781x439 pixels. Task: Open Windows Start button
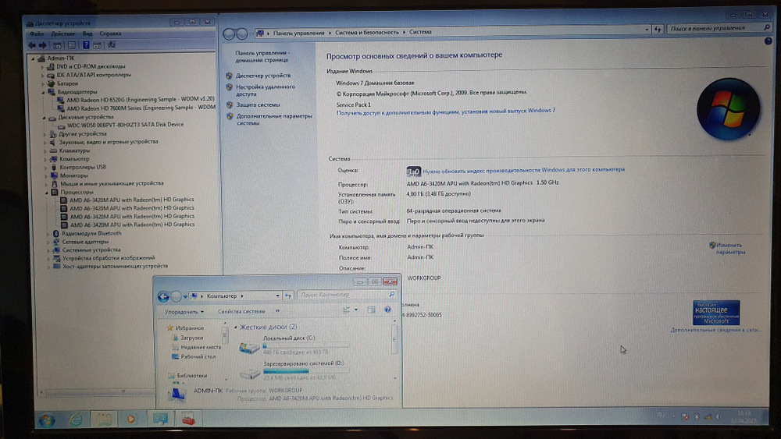46,420
